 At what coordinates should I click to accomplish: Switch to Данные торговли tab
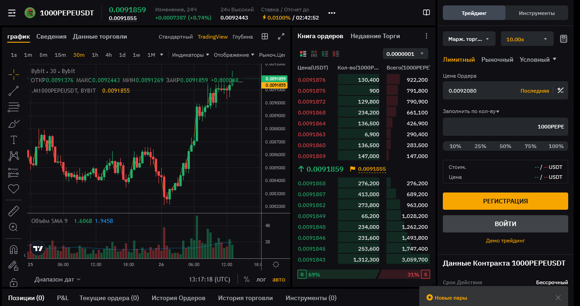click(100, 36)
